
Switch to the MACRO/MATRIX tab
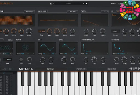point(81,69)
